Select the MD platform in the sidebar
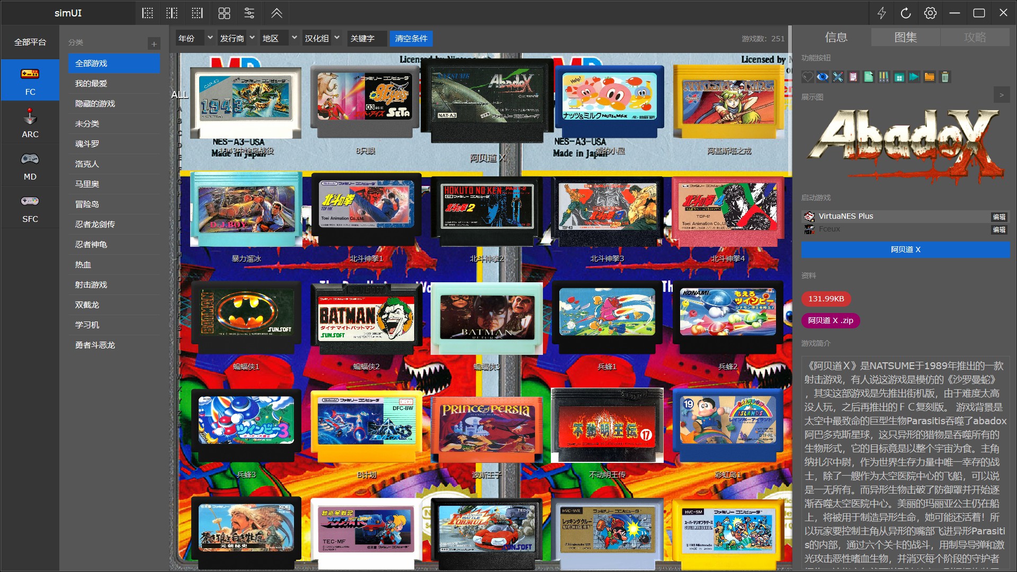This screenshot has width=1017, height=572. (x=30, y=166)
